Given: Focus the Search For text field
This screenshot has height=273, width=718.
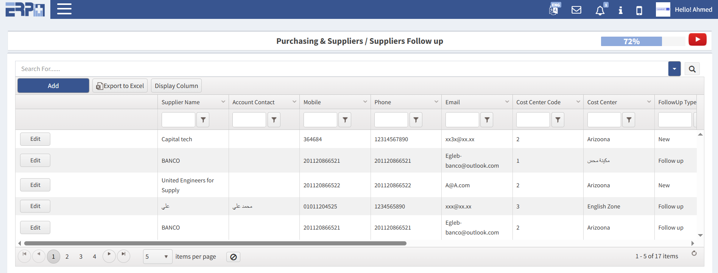Looking at the screenshot, I should pos(341,69).
